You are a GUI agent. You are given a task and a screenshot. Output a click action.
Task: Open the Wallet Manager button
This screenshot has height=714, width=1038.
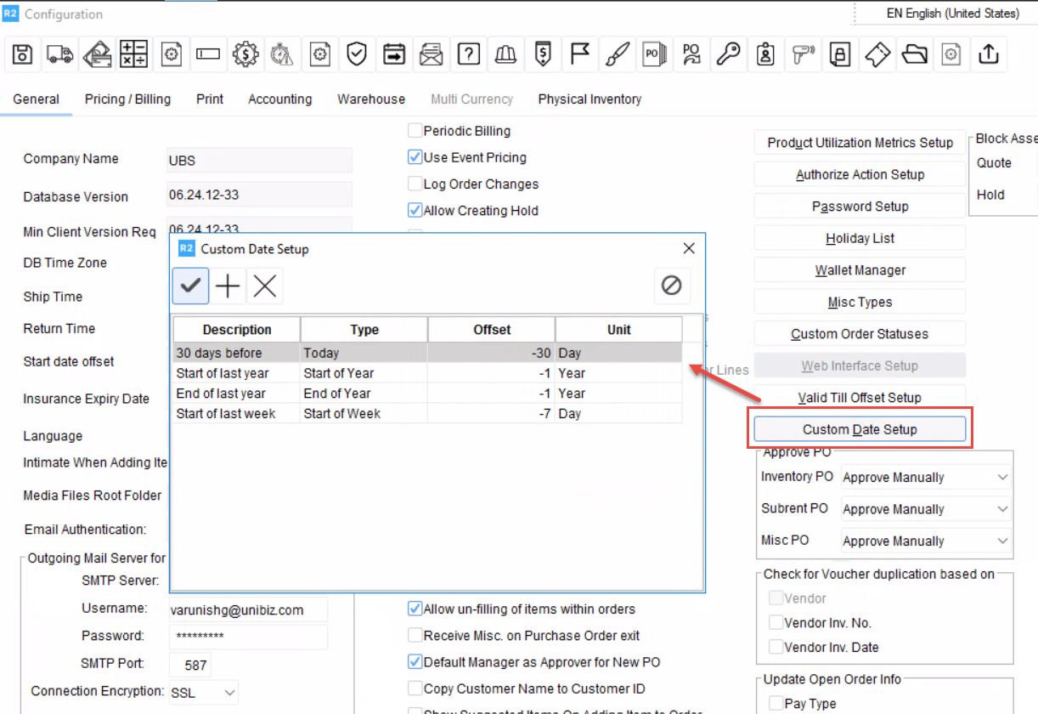(860, 270)
